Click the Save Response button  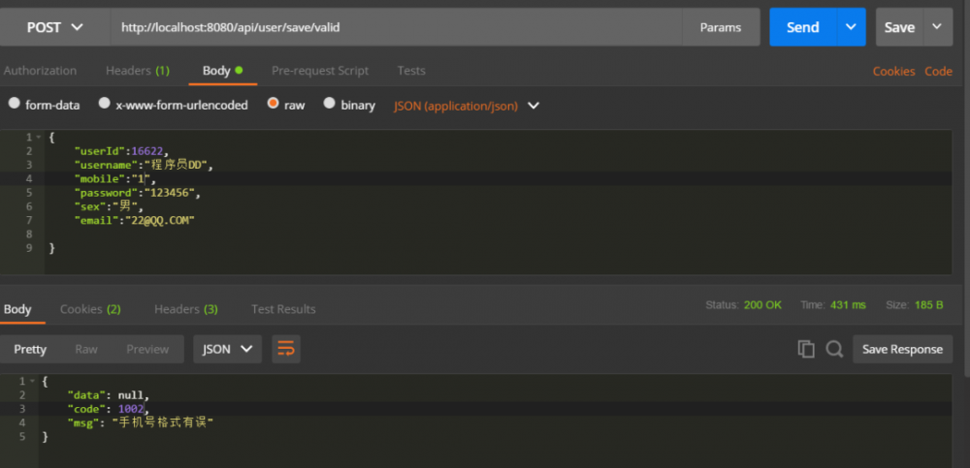(x=902, y=349)
